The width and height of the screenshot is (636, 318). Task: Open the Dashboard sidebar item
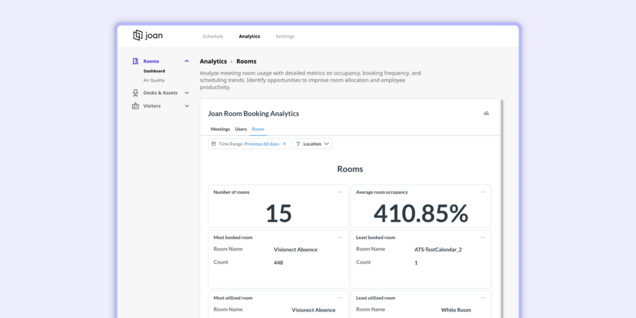coord(154,71)
